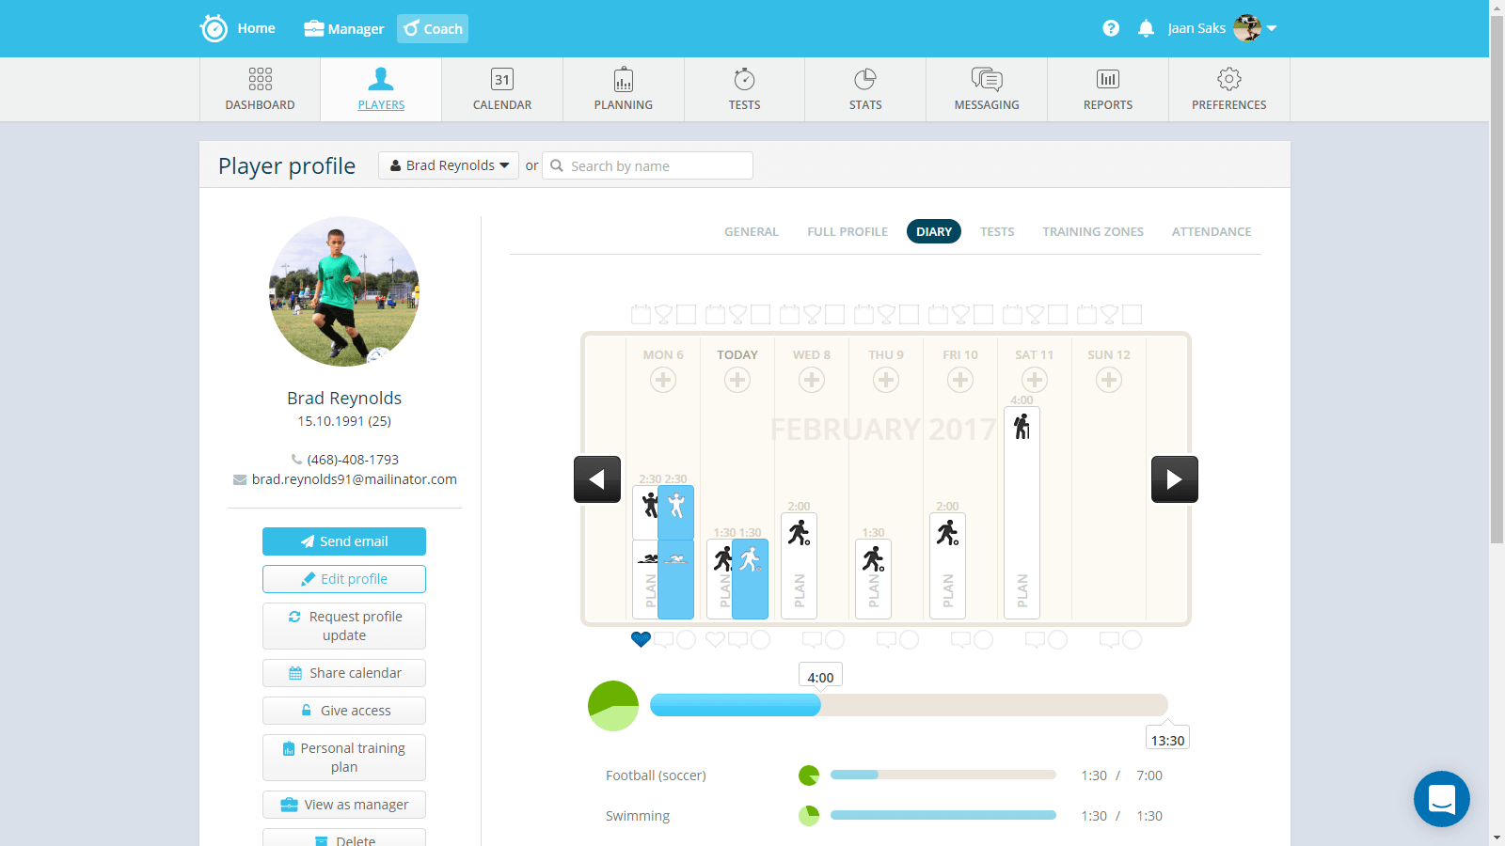Open Saturday's hiking plan entry
1505x846 pixels.
point(1022,512)
